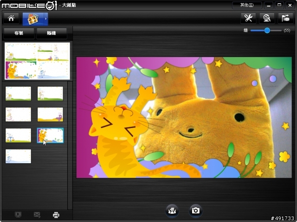Select the first green grass frame thumbnail
Screen dimensions: 297x222
18,93
